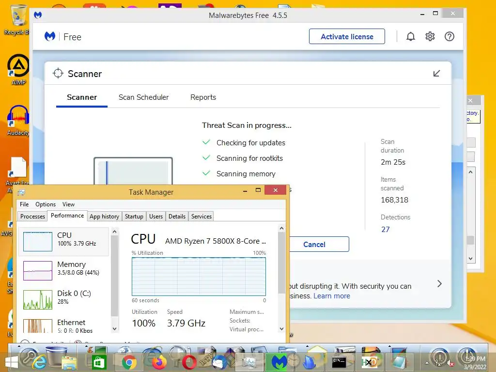Screen dimensions: 496x372
Task: Open AIMP desktop shortcut
Action: point(18,70)
